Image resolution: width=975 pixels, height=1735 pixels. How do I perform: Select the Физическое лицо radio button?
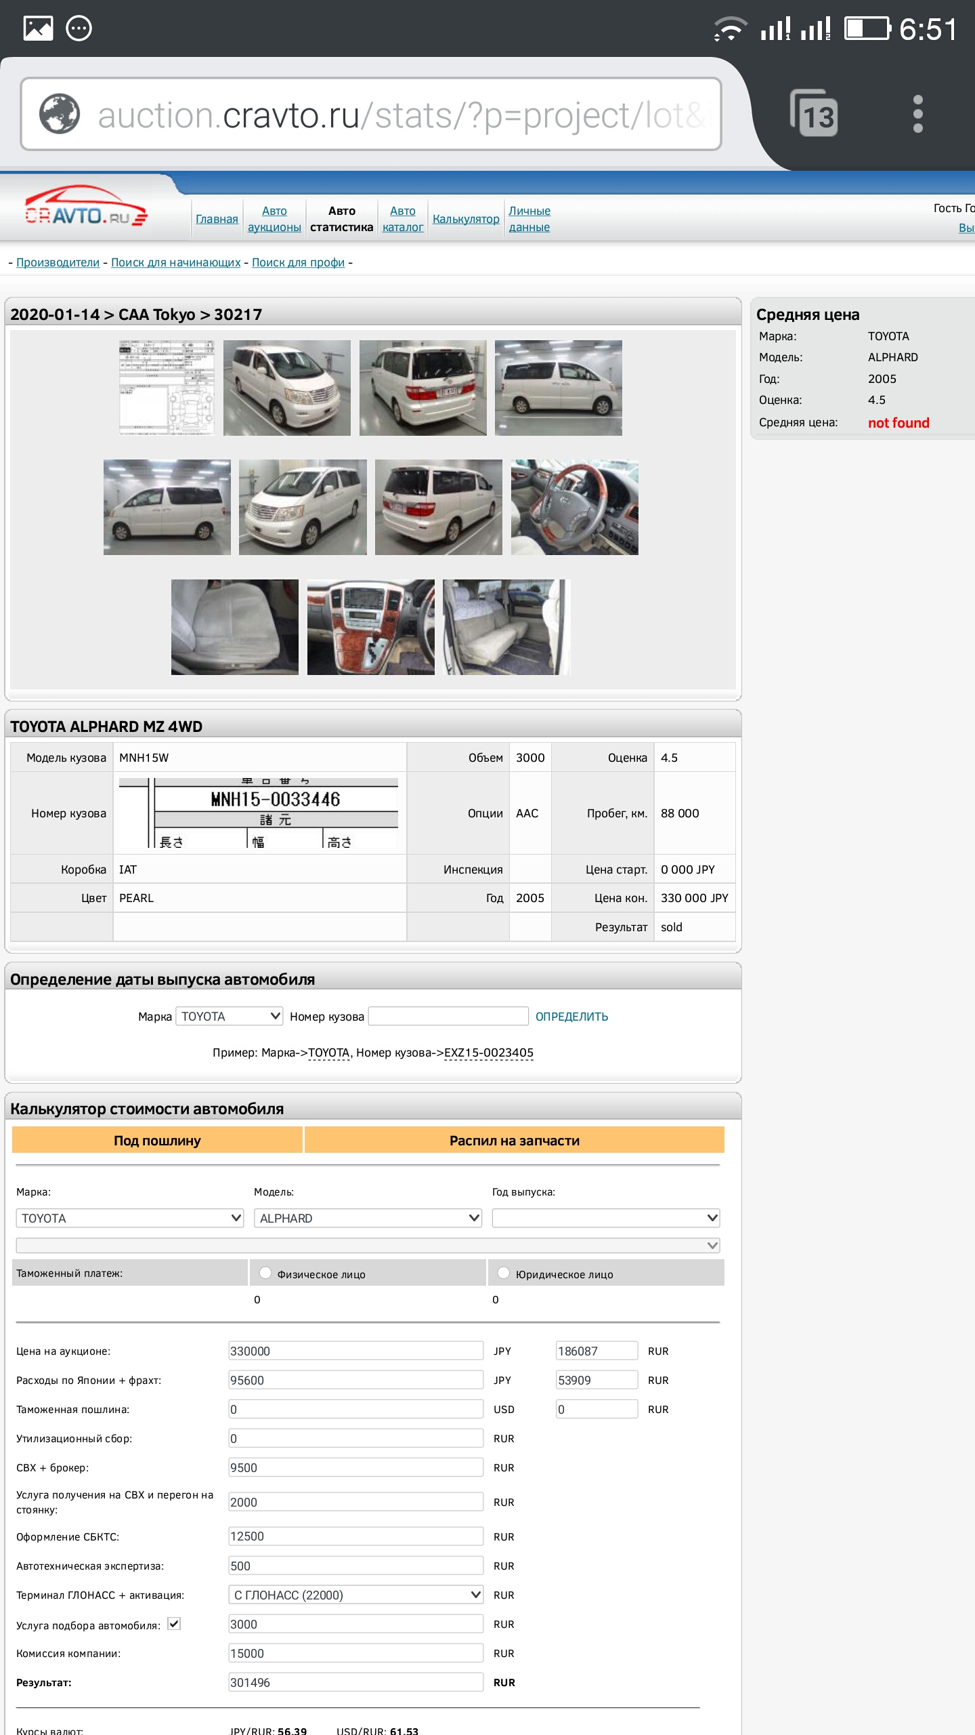[265, 1273]
